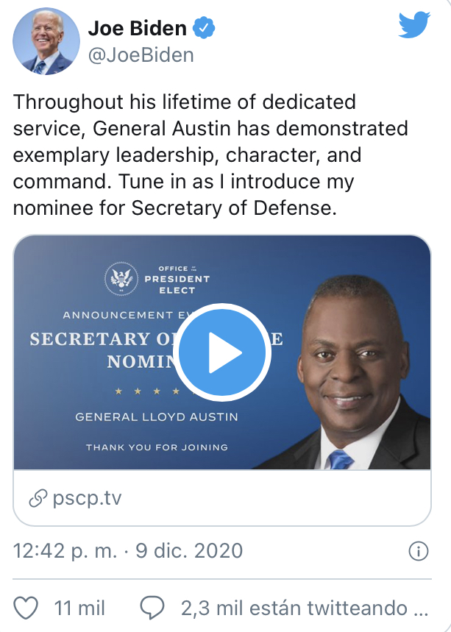Open the pscp.tv link
This screenshot has width=451, height=632.
point(87,499)
